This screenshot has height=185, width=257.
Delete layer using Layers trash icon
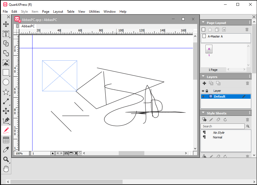point(247,83)
